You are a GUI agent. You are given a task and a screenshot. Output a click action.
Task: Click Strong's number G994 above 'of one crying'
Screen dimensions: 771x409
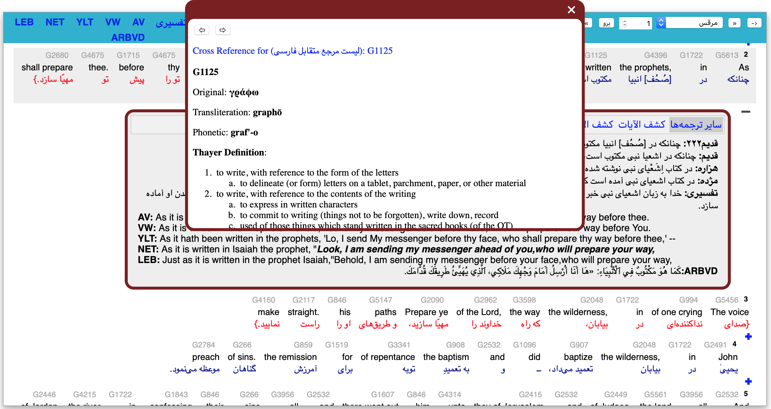click(689, 300)
